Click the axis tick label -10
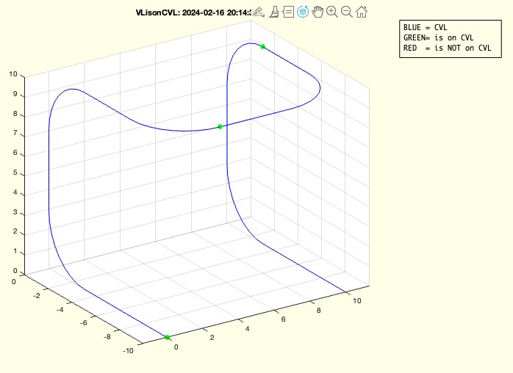Screen dimensions: 513x373 [x=127, y=352]
